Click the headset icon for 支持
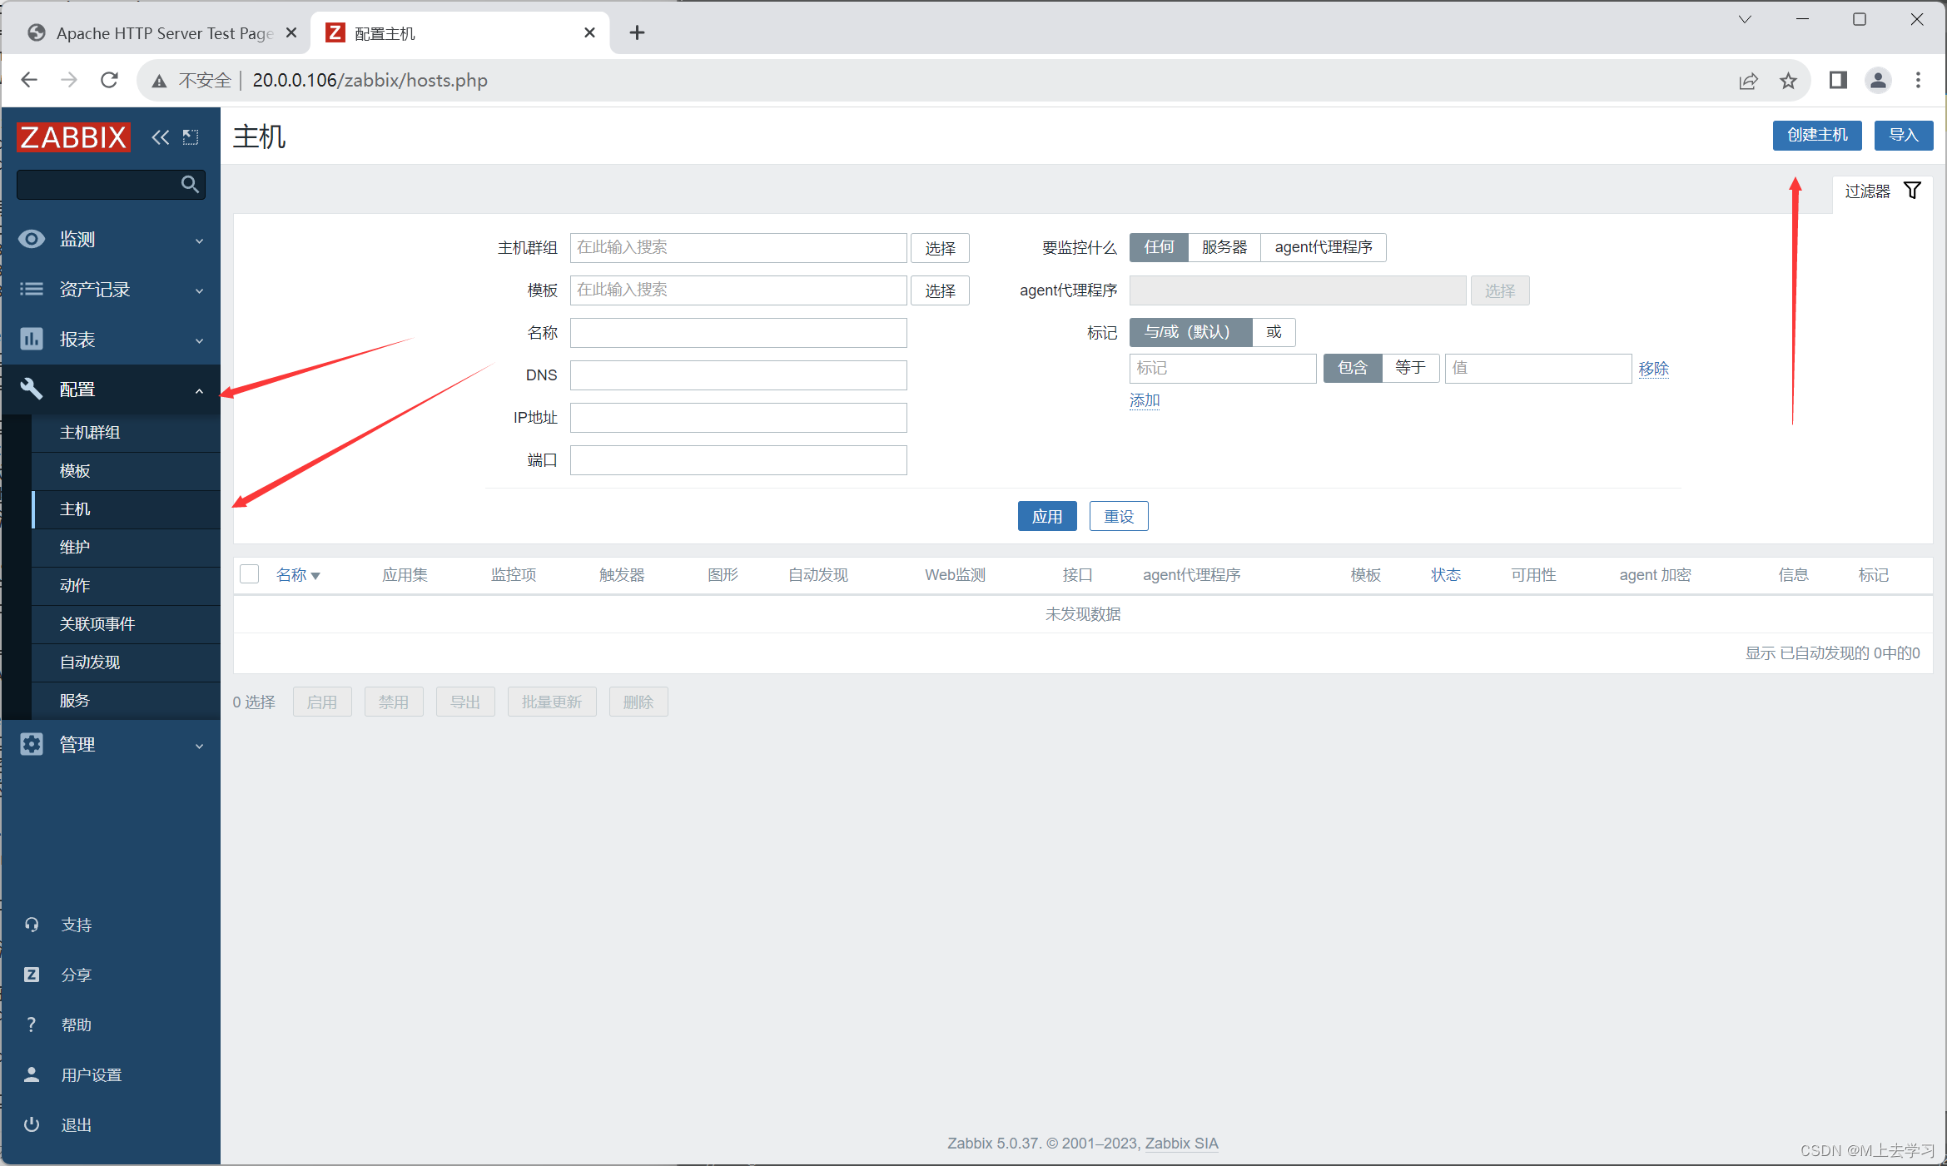 (x=32, y=925)
